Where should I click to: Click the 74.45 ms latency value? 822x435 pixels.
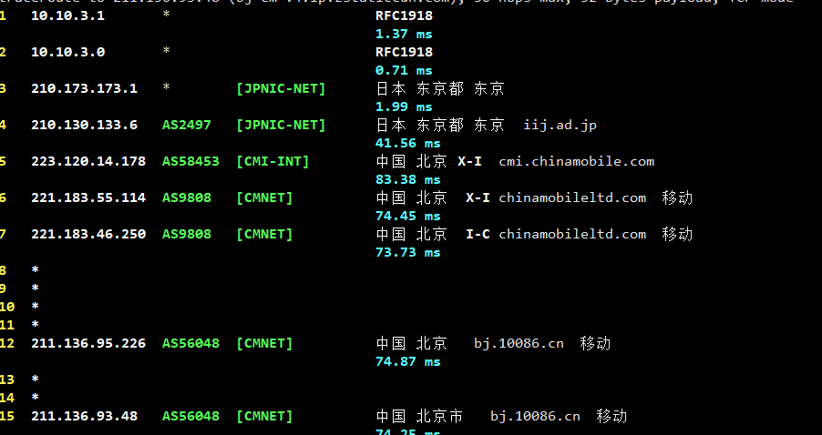tap(407, 216)
